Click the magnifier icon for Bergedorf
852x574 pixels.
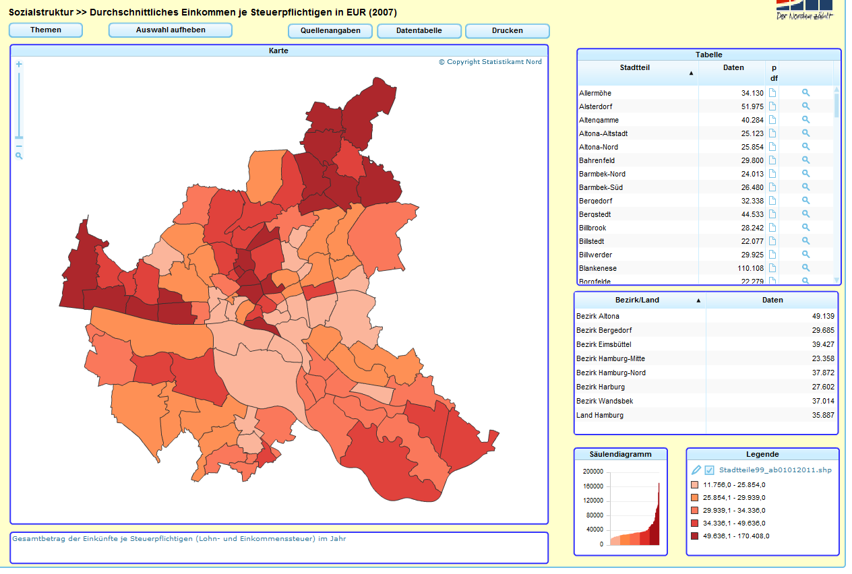click(x=805, y=201)
